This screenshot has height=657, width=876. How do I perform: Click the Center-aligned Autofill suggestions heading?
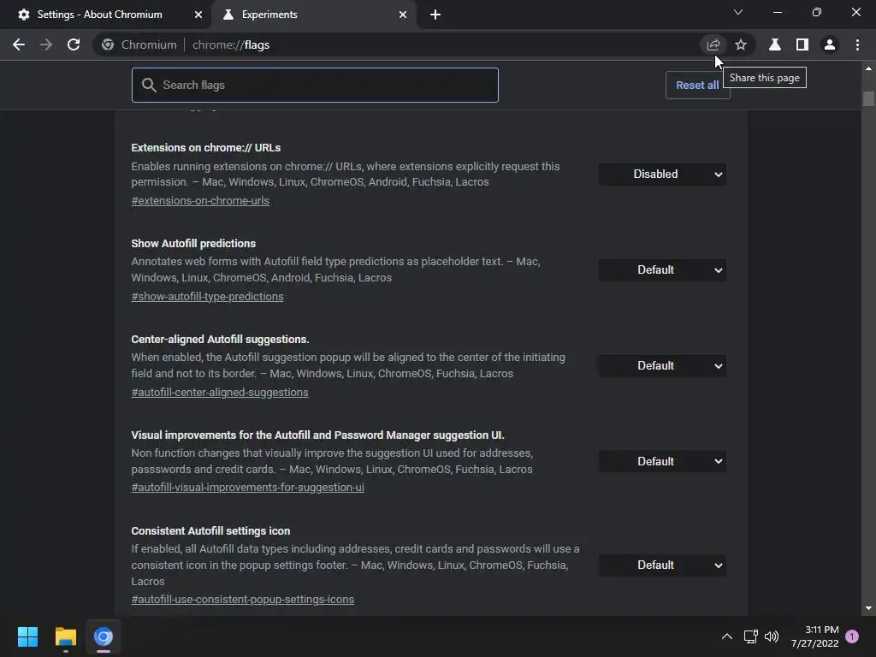click(220, 340)
